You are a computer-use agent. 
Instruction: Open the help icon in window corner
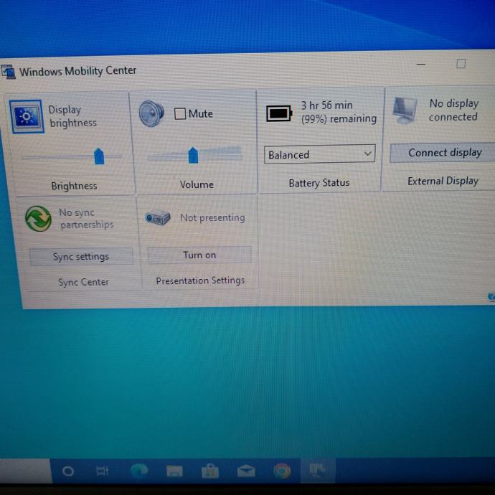[x=491, y=296]
